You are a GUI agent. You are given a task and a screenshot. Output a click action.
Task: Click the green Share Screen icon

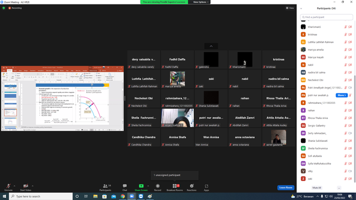click(141, 186)
